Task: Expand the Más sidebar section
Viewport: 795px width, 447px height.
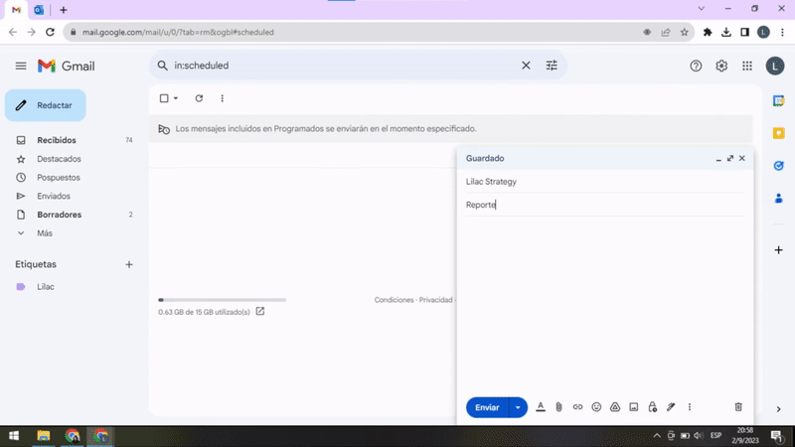Action: tap(44, 233)
